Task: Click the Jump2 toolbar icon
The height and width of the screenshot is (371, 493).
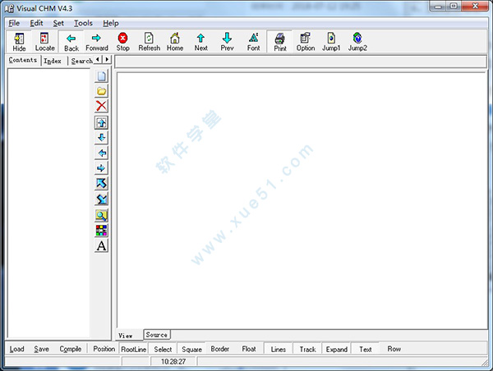Action: (x=357, y=42)
